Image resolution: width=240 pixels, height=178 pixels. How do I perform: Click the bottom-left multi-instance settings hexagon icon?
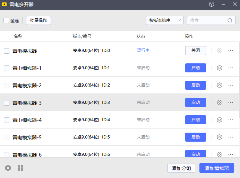[8, 168]
